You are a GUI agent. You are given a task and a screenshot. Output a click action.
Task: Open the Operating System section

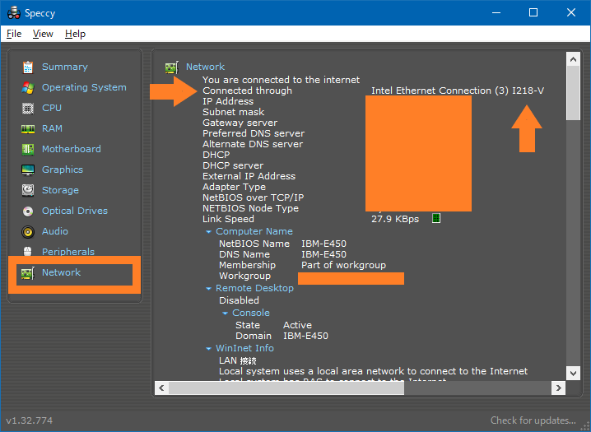[x=84, y=87]
